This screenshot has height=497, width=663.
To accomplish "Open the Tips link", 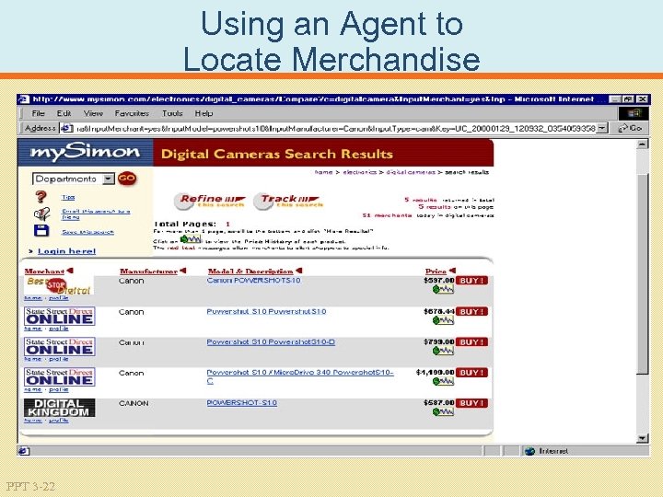I will pos(68,197).
